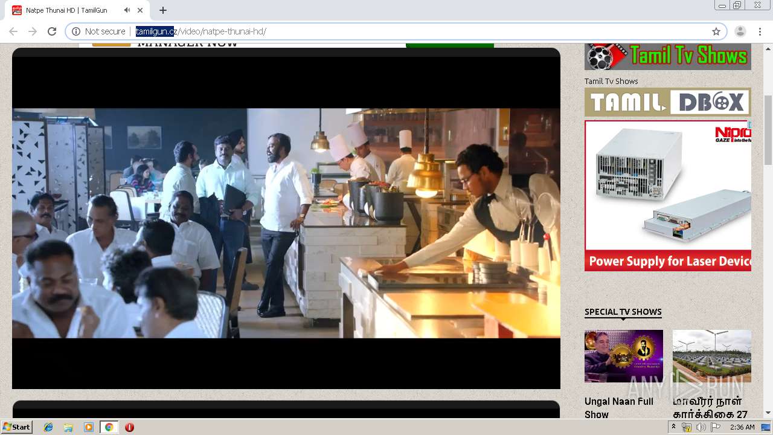View site information for Not secure
773x435 pixels.
[98, 31]
